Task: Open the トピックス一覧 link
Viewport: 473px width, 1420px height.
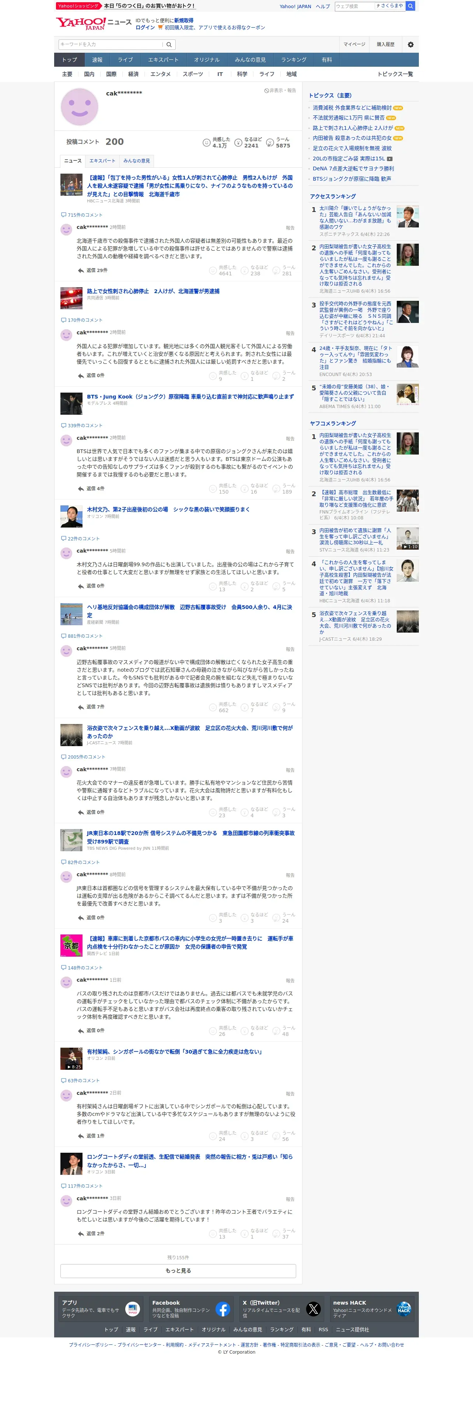Action: coord(395,74)
